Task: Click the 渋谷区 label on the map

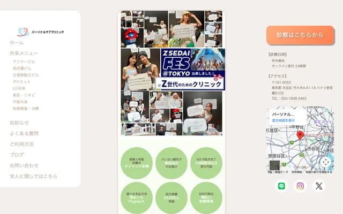Action: [x=313, y=149]
